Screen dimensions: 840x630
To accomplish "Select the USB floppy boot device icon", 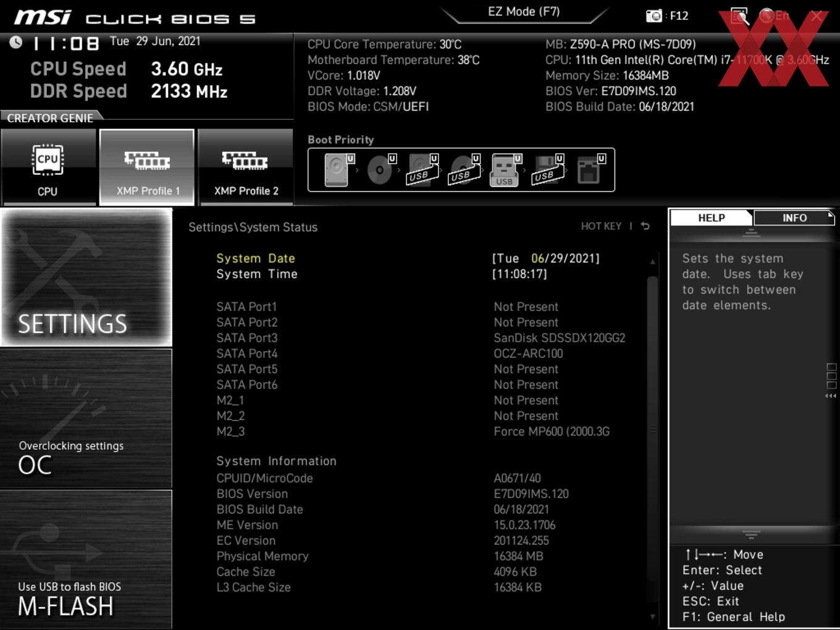I will [x=547, y=170].
